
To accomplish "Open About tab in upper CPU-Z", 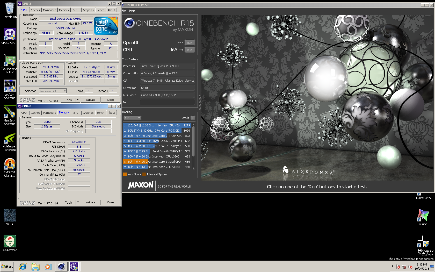I will (x=111, y=10).
